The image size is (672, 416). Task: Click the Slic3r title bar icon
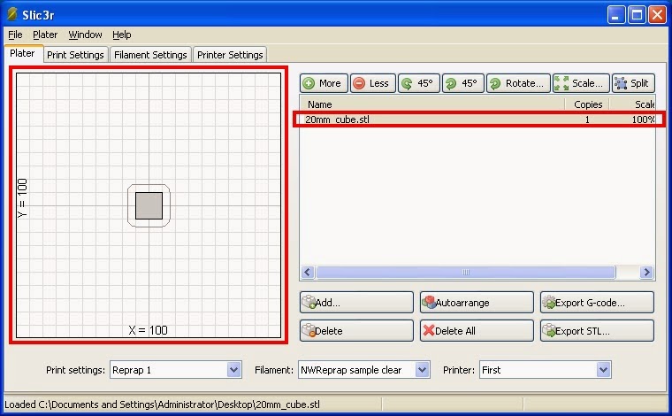tap(12, 14)
